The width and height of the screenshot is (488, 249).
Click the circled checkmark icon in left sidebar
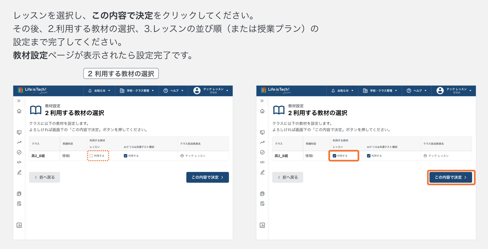[x=19, y=152]
